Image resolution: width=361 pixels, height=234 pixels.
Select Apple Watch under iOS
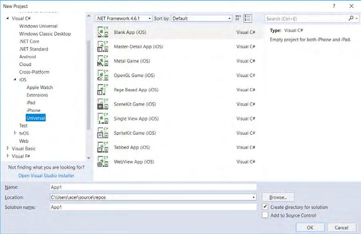40,87
